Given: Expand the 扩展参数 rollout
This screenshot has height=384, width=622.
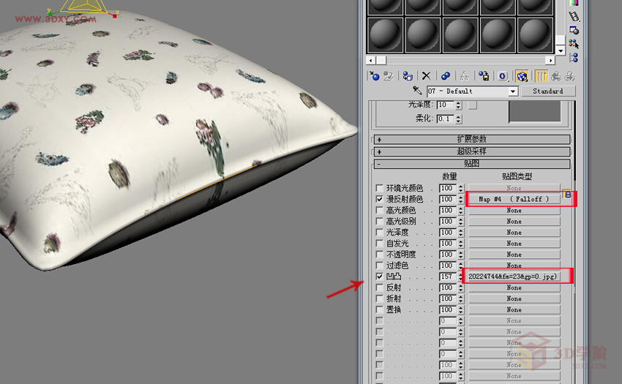Looking at the screenshot, I should click(472, 139).
